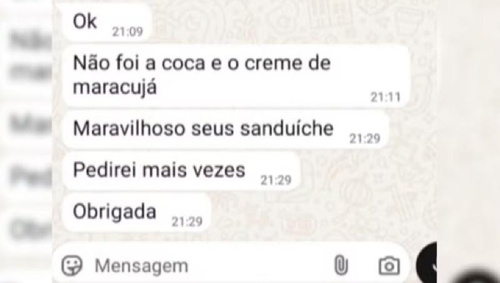
Task: Open the camera icon in message bar
Action: (389, 266)
